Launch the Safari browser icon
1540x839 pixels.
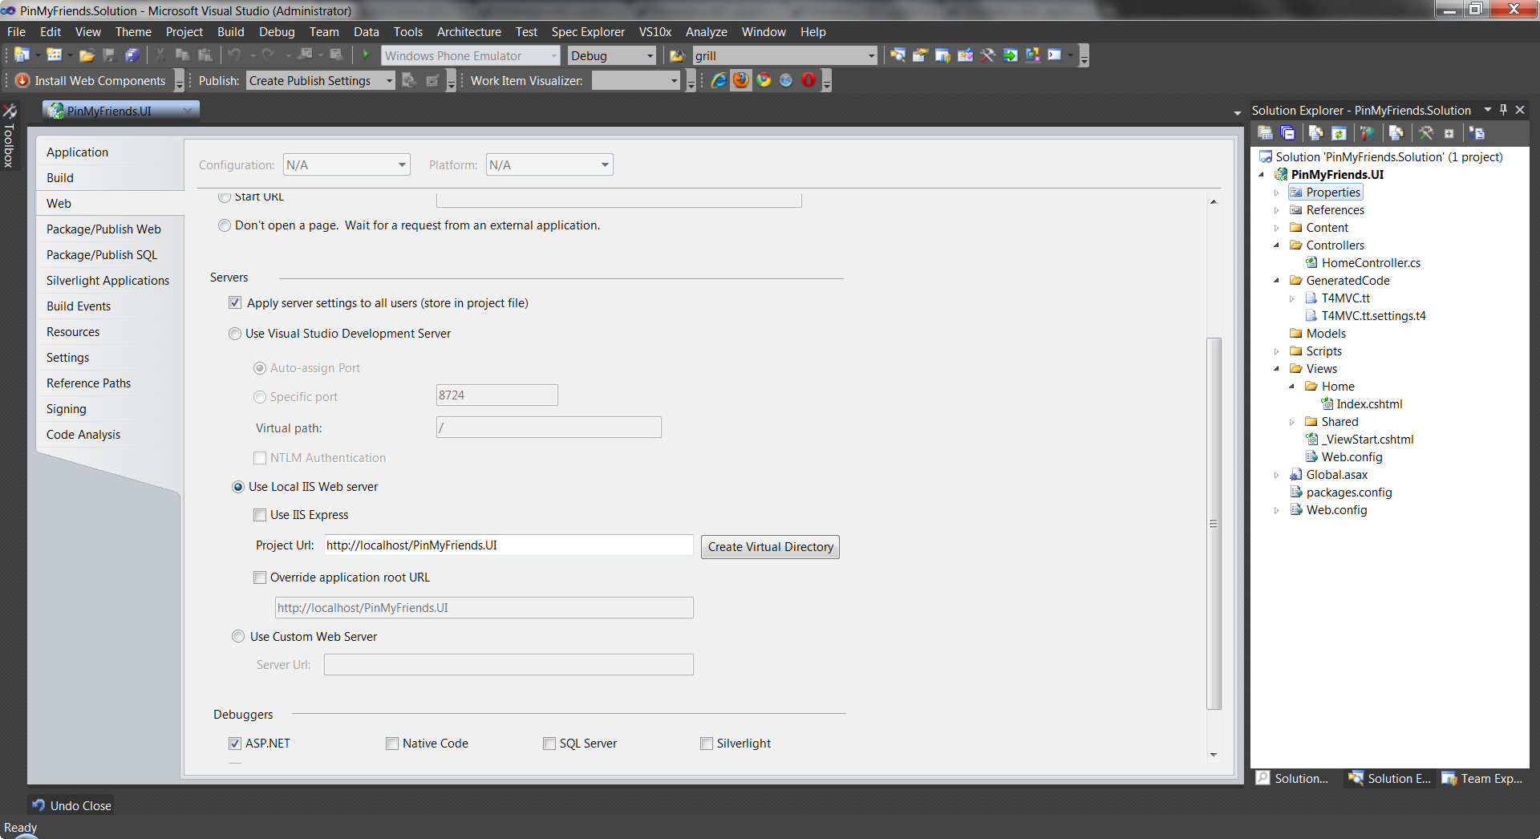[786, 80]
